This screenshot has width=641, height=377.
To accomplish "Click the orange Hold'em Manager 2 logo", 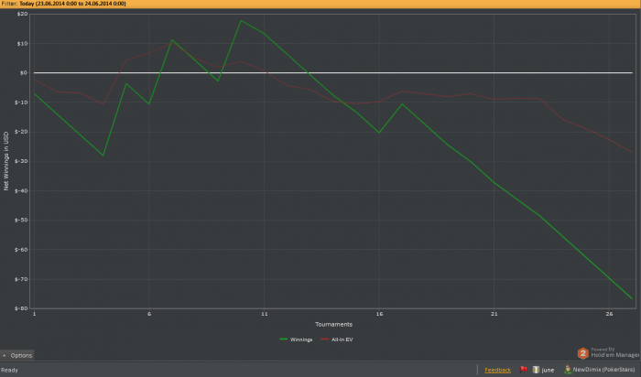I will 583,353.
